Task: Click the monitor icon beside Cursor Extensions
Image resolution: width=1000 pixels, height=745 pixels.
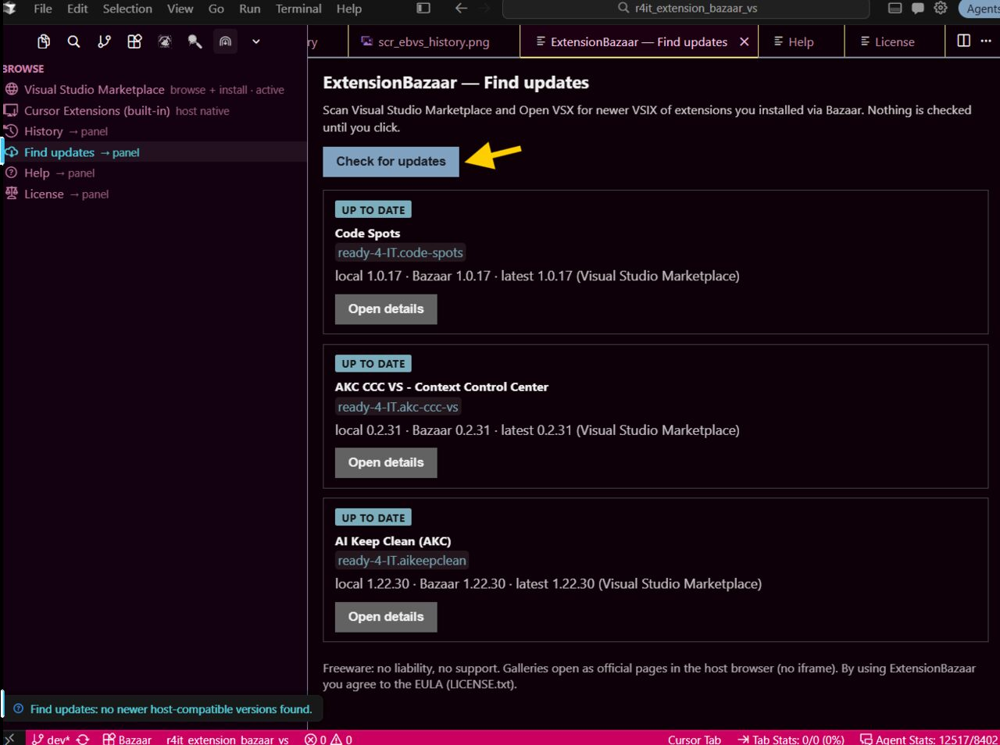Action: [x=11, y=110]
